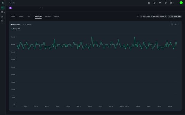Open the last 30 days dropdown
Screen dimensions: 185x115
[146, 16]
